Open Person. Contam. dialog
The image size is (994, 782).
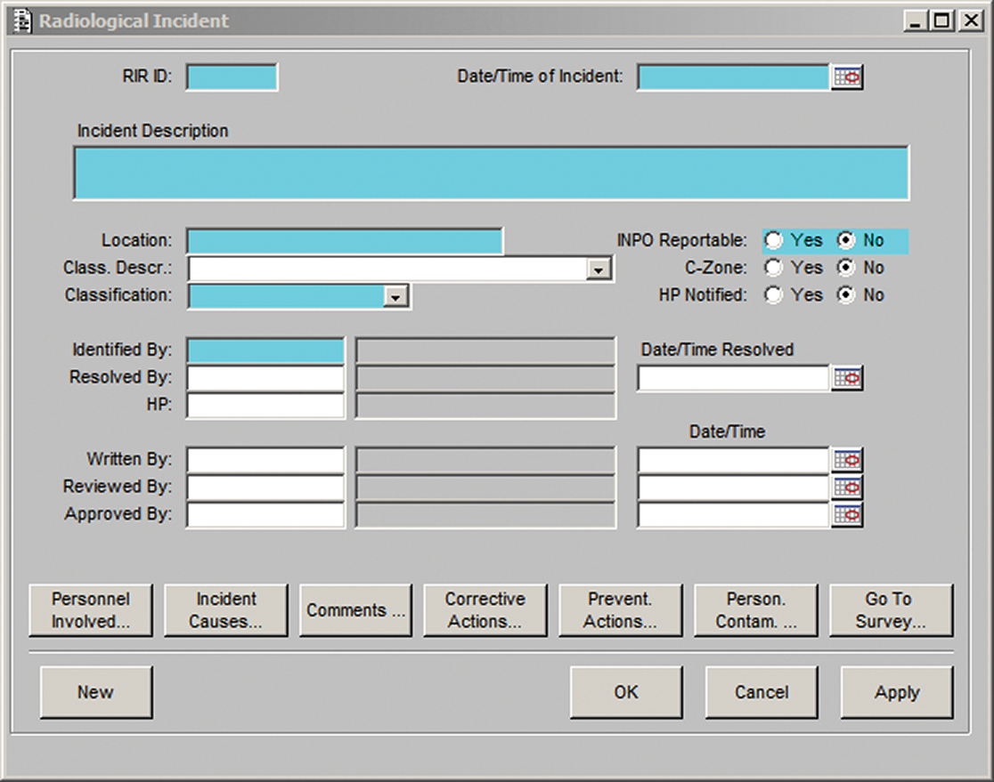[x=755, y=610]
